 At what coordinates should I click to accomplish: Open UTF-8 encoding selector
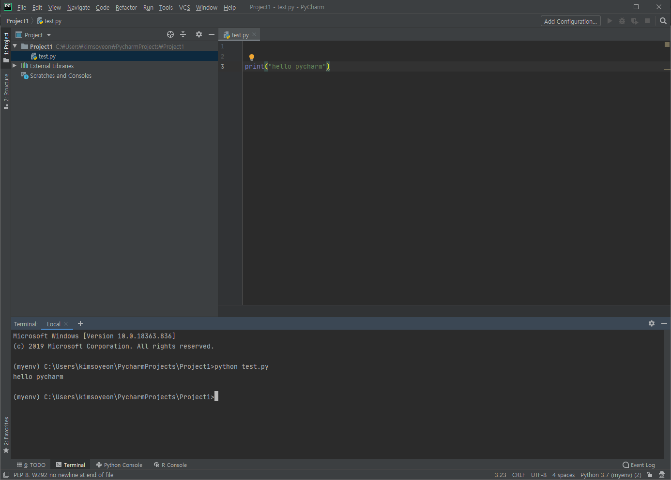(538, 475)
